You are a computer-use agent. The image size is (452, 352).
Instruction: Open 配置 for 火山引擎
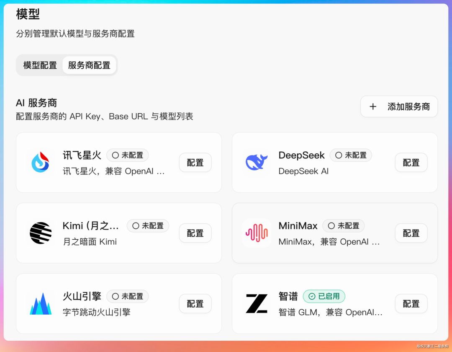[x=195, y=303]
